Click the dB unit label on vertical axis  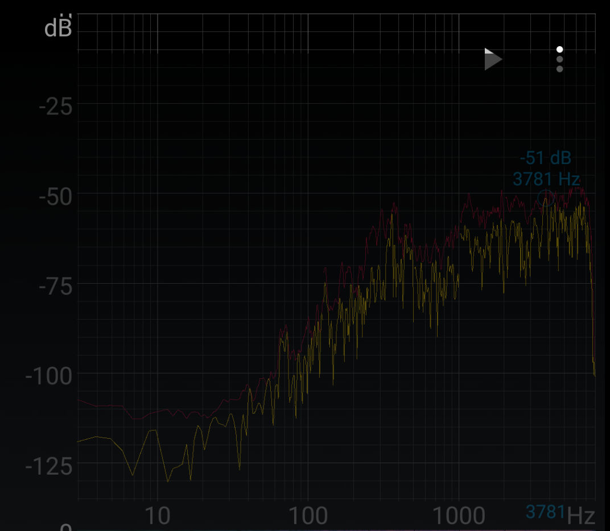(x=58, y=28)
